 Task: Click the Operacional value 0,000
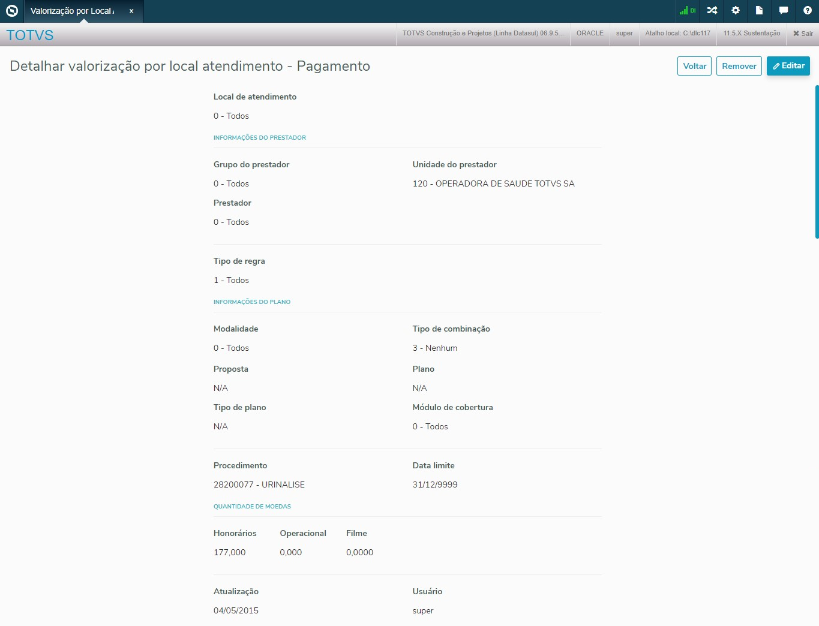point(291,552)
